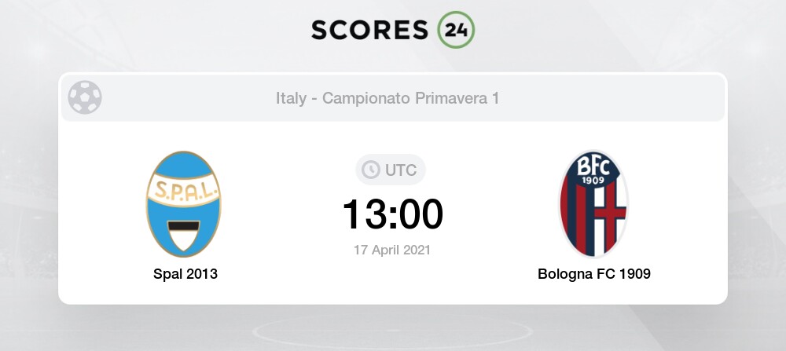The width and height of the screenshot is (786, 351).
Task: Open the Spal 2013 team name
Action: point(185,274)
